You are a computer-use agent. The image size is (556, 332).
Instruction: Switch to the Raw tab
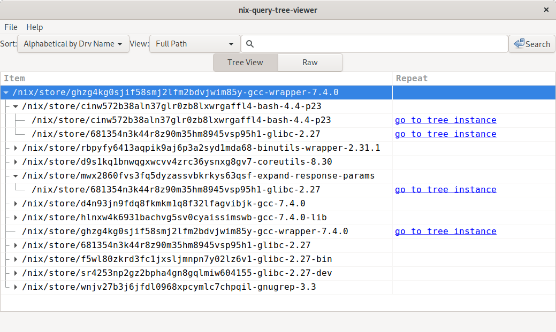tap(310, 63)
